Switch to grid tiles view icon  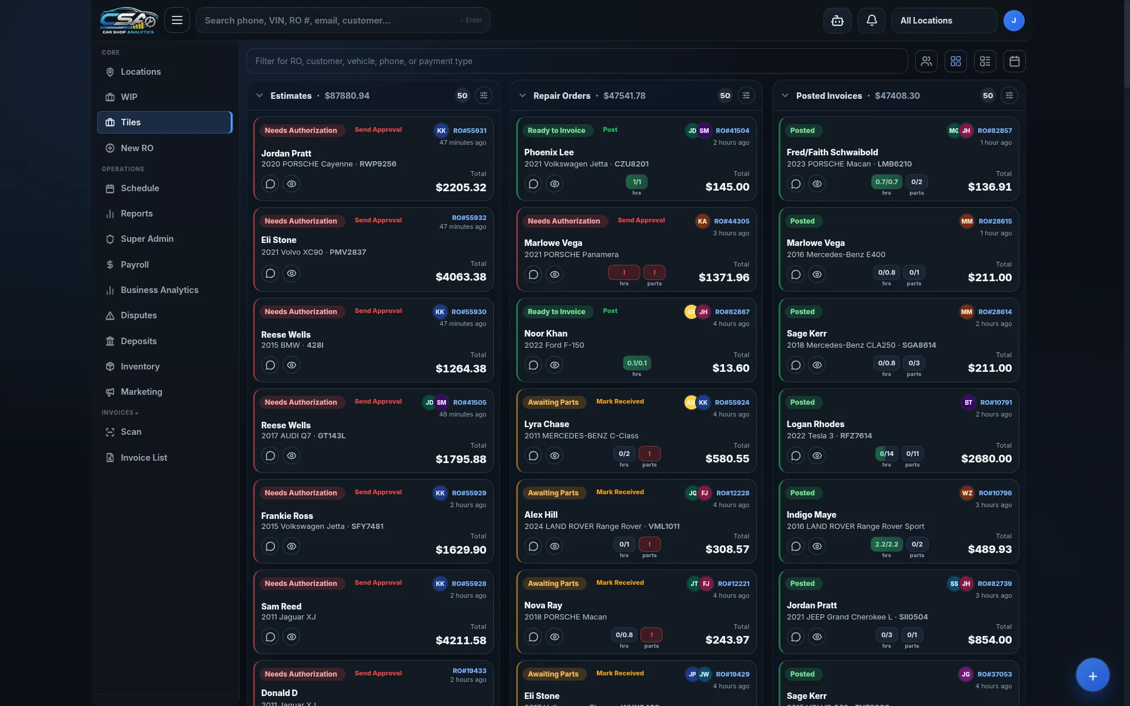(x=956, y=61)
